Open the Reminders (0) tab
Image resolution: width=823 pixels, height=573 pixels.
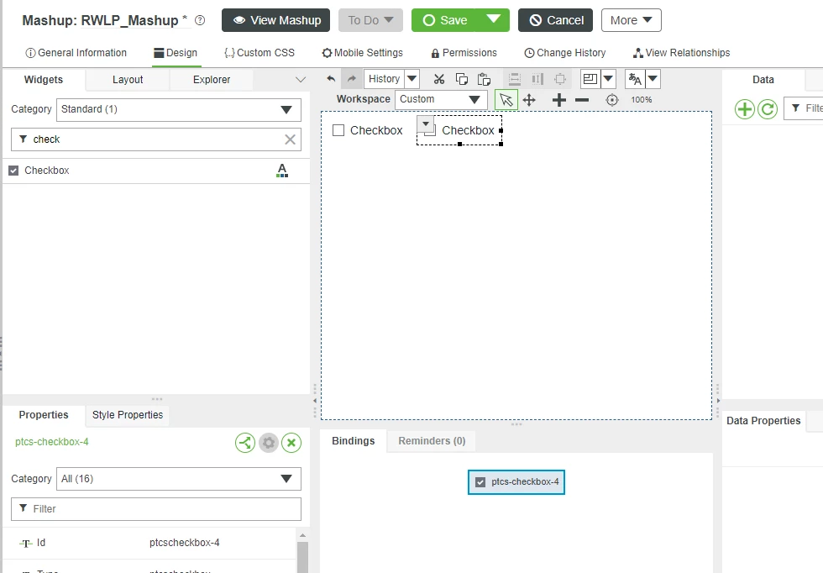(432, 441)
